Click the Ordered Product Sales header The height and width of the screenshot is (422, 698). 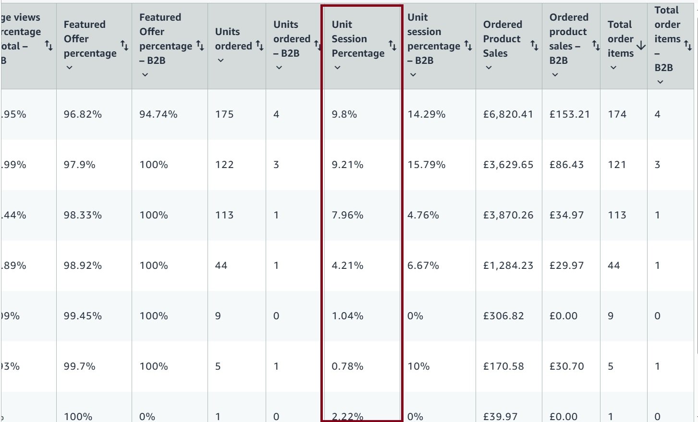click(502, 39)
